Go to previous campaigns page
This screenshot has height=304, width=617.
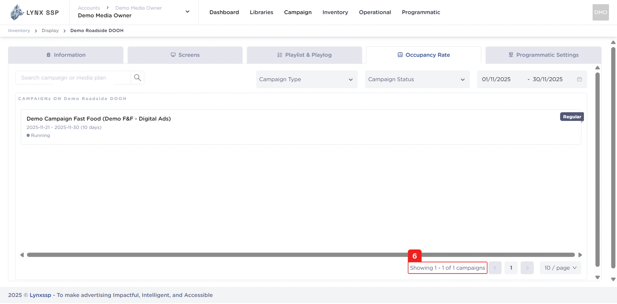pyautogui.click(x=495, y=268)
